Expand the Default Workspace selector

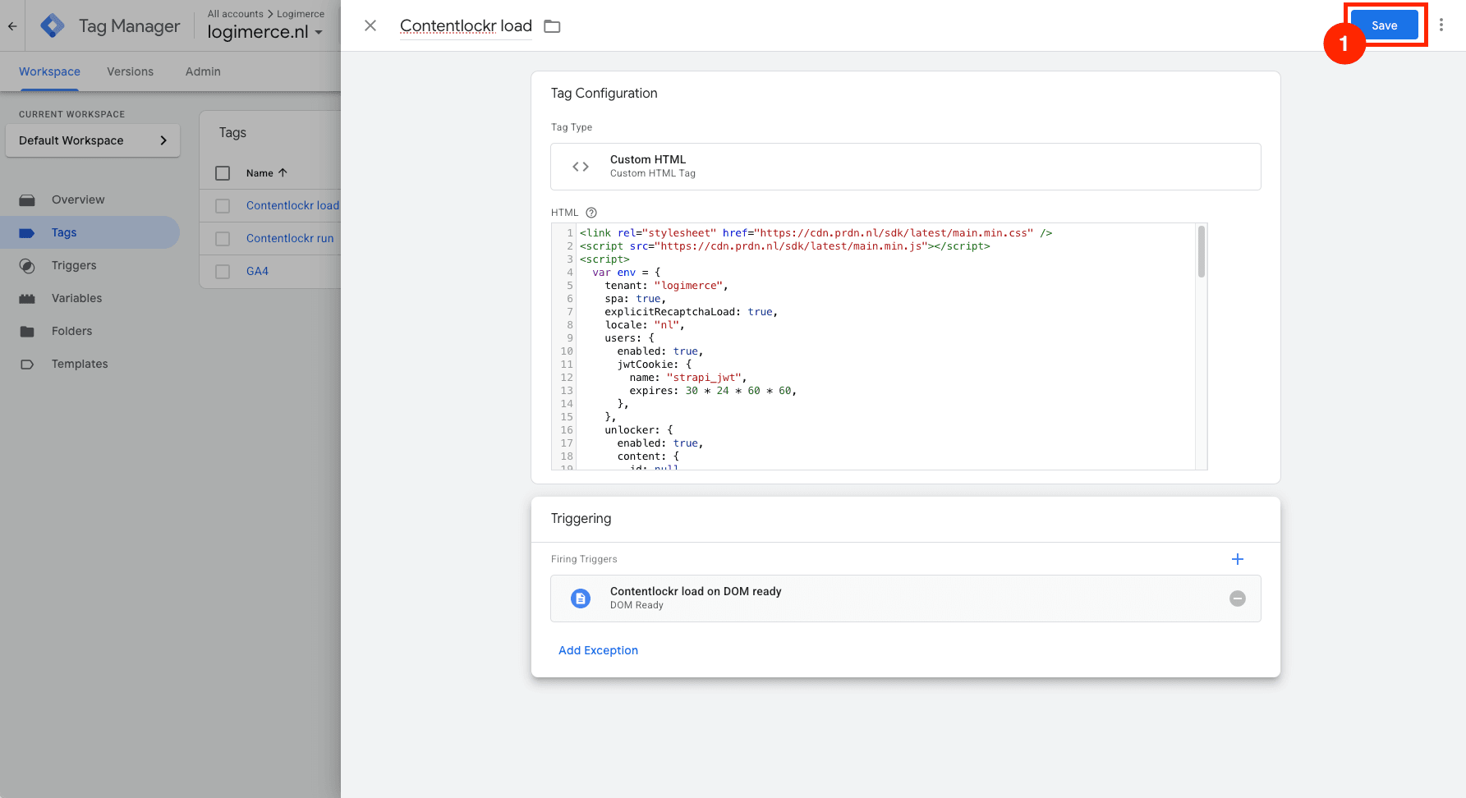[93, 140]
